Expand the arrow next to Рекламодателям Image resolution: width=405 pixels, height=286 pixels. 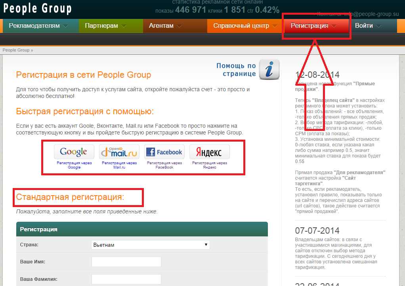pyautogui.click(x=66, y=26)
